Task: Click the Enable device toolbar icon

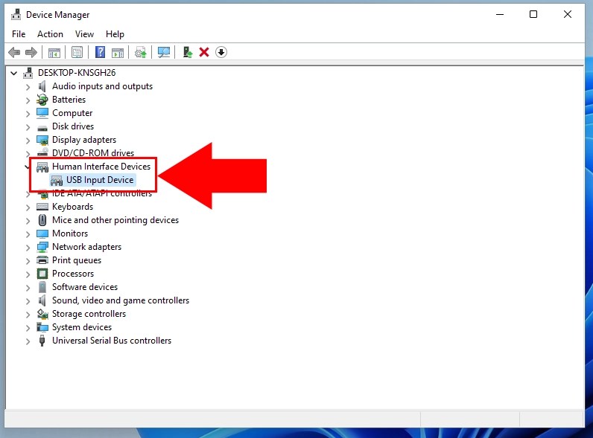Action: (x=187, y=52)
